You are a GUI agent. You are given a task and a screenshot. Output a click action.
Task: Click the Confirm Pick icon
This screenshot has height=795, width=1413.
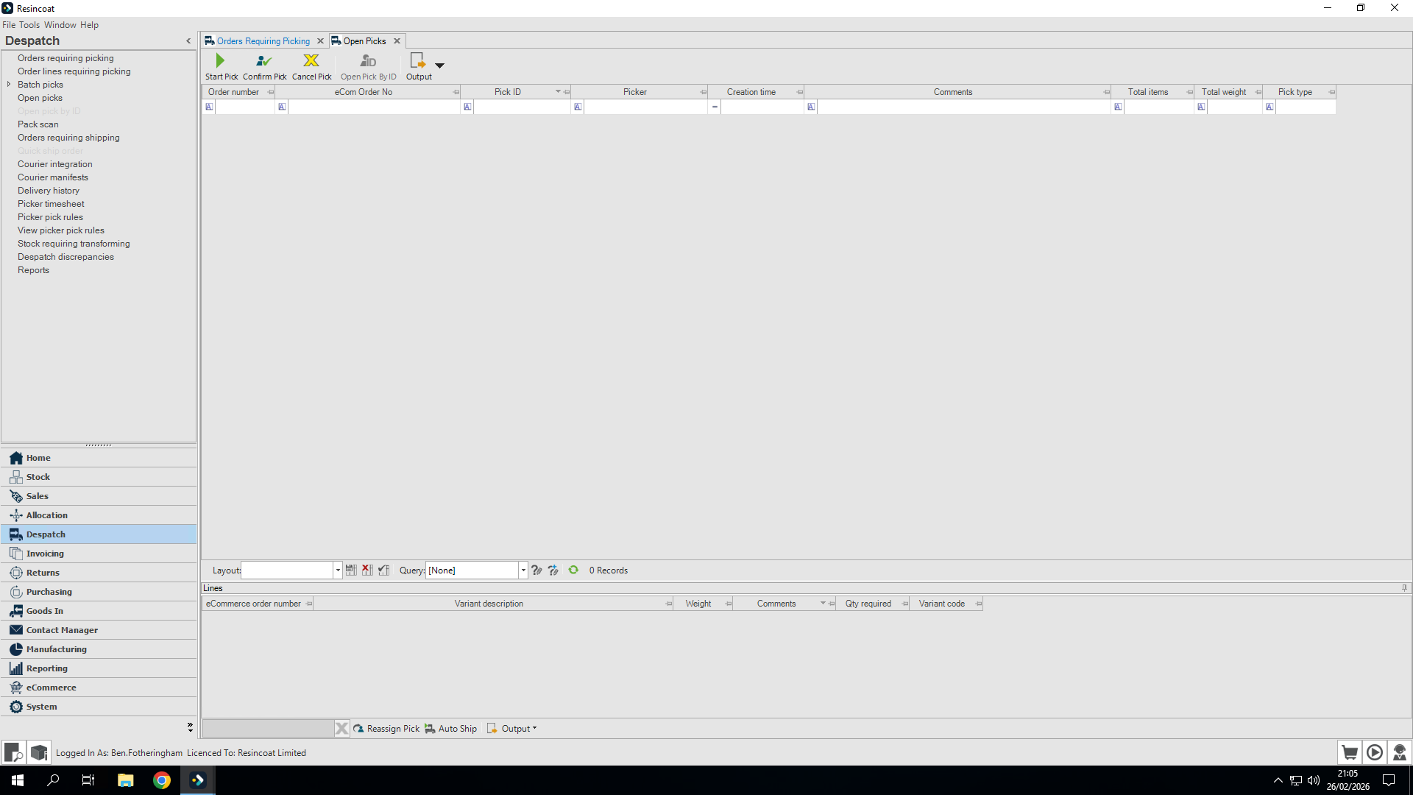click(x=263, y=61)
